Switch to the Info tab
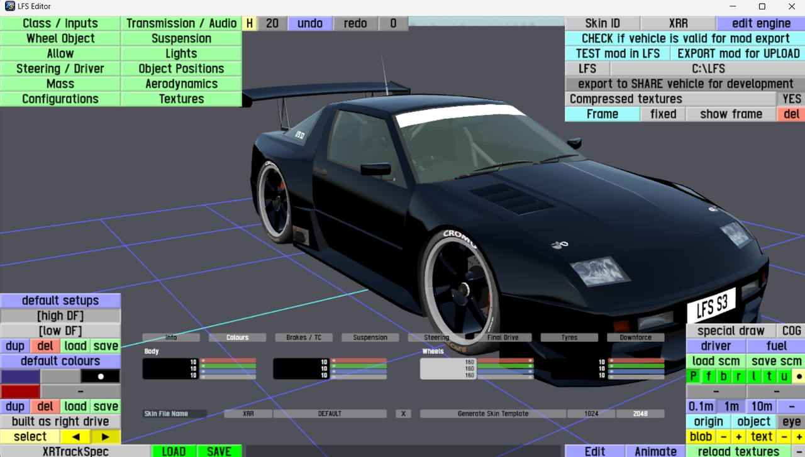 point(171,338)
